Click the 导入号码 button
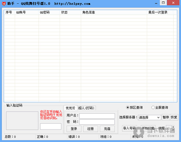Image resolution: width=181 pixels, height=142 pixels. [129, 128]
